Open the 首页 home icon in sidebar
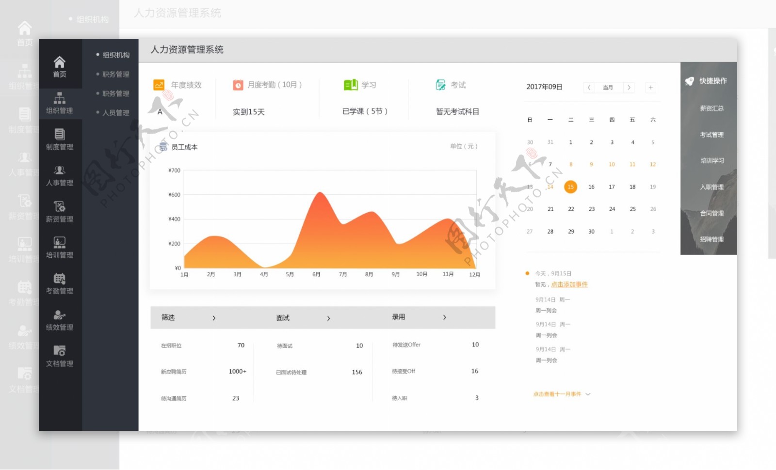 point(59,62)
